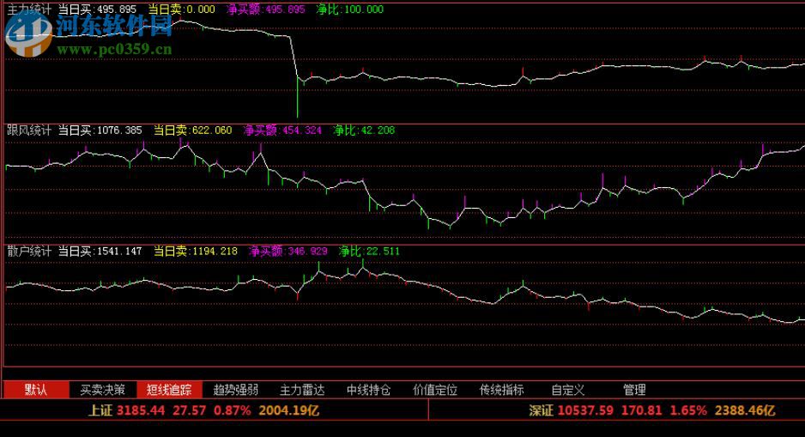Viewport: 805px width, 437px height.
Task: Switch to 传统指标 tab
Action: click(501, 390)
